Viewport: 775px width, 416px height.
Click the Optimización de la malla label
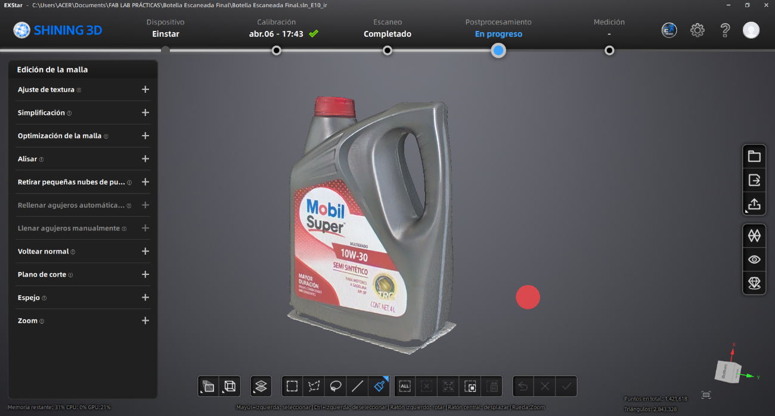tap(60, 136)
